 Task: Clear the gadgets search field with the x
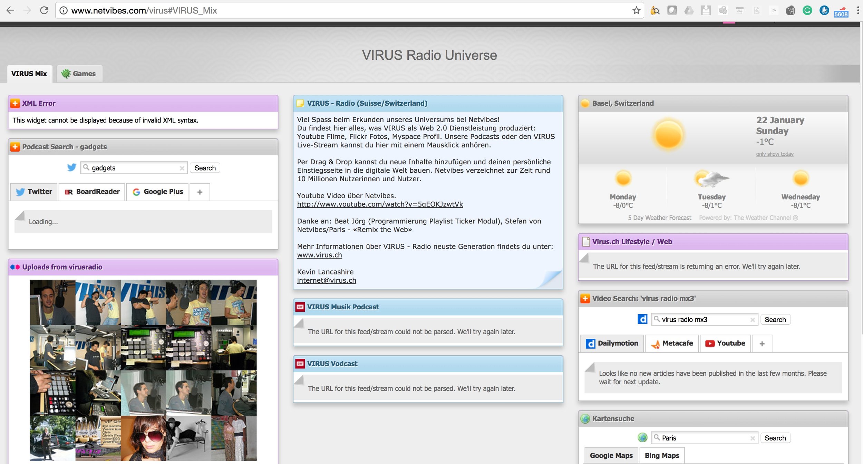(182, 168)
